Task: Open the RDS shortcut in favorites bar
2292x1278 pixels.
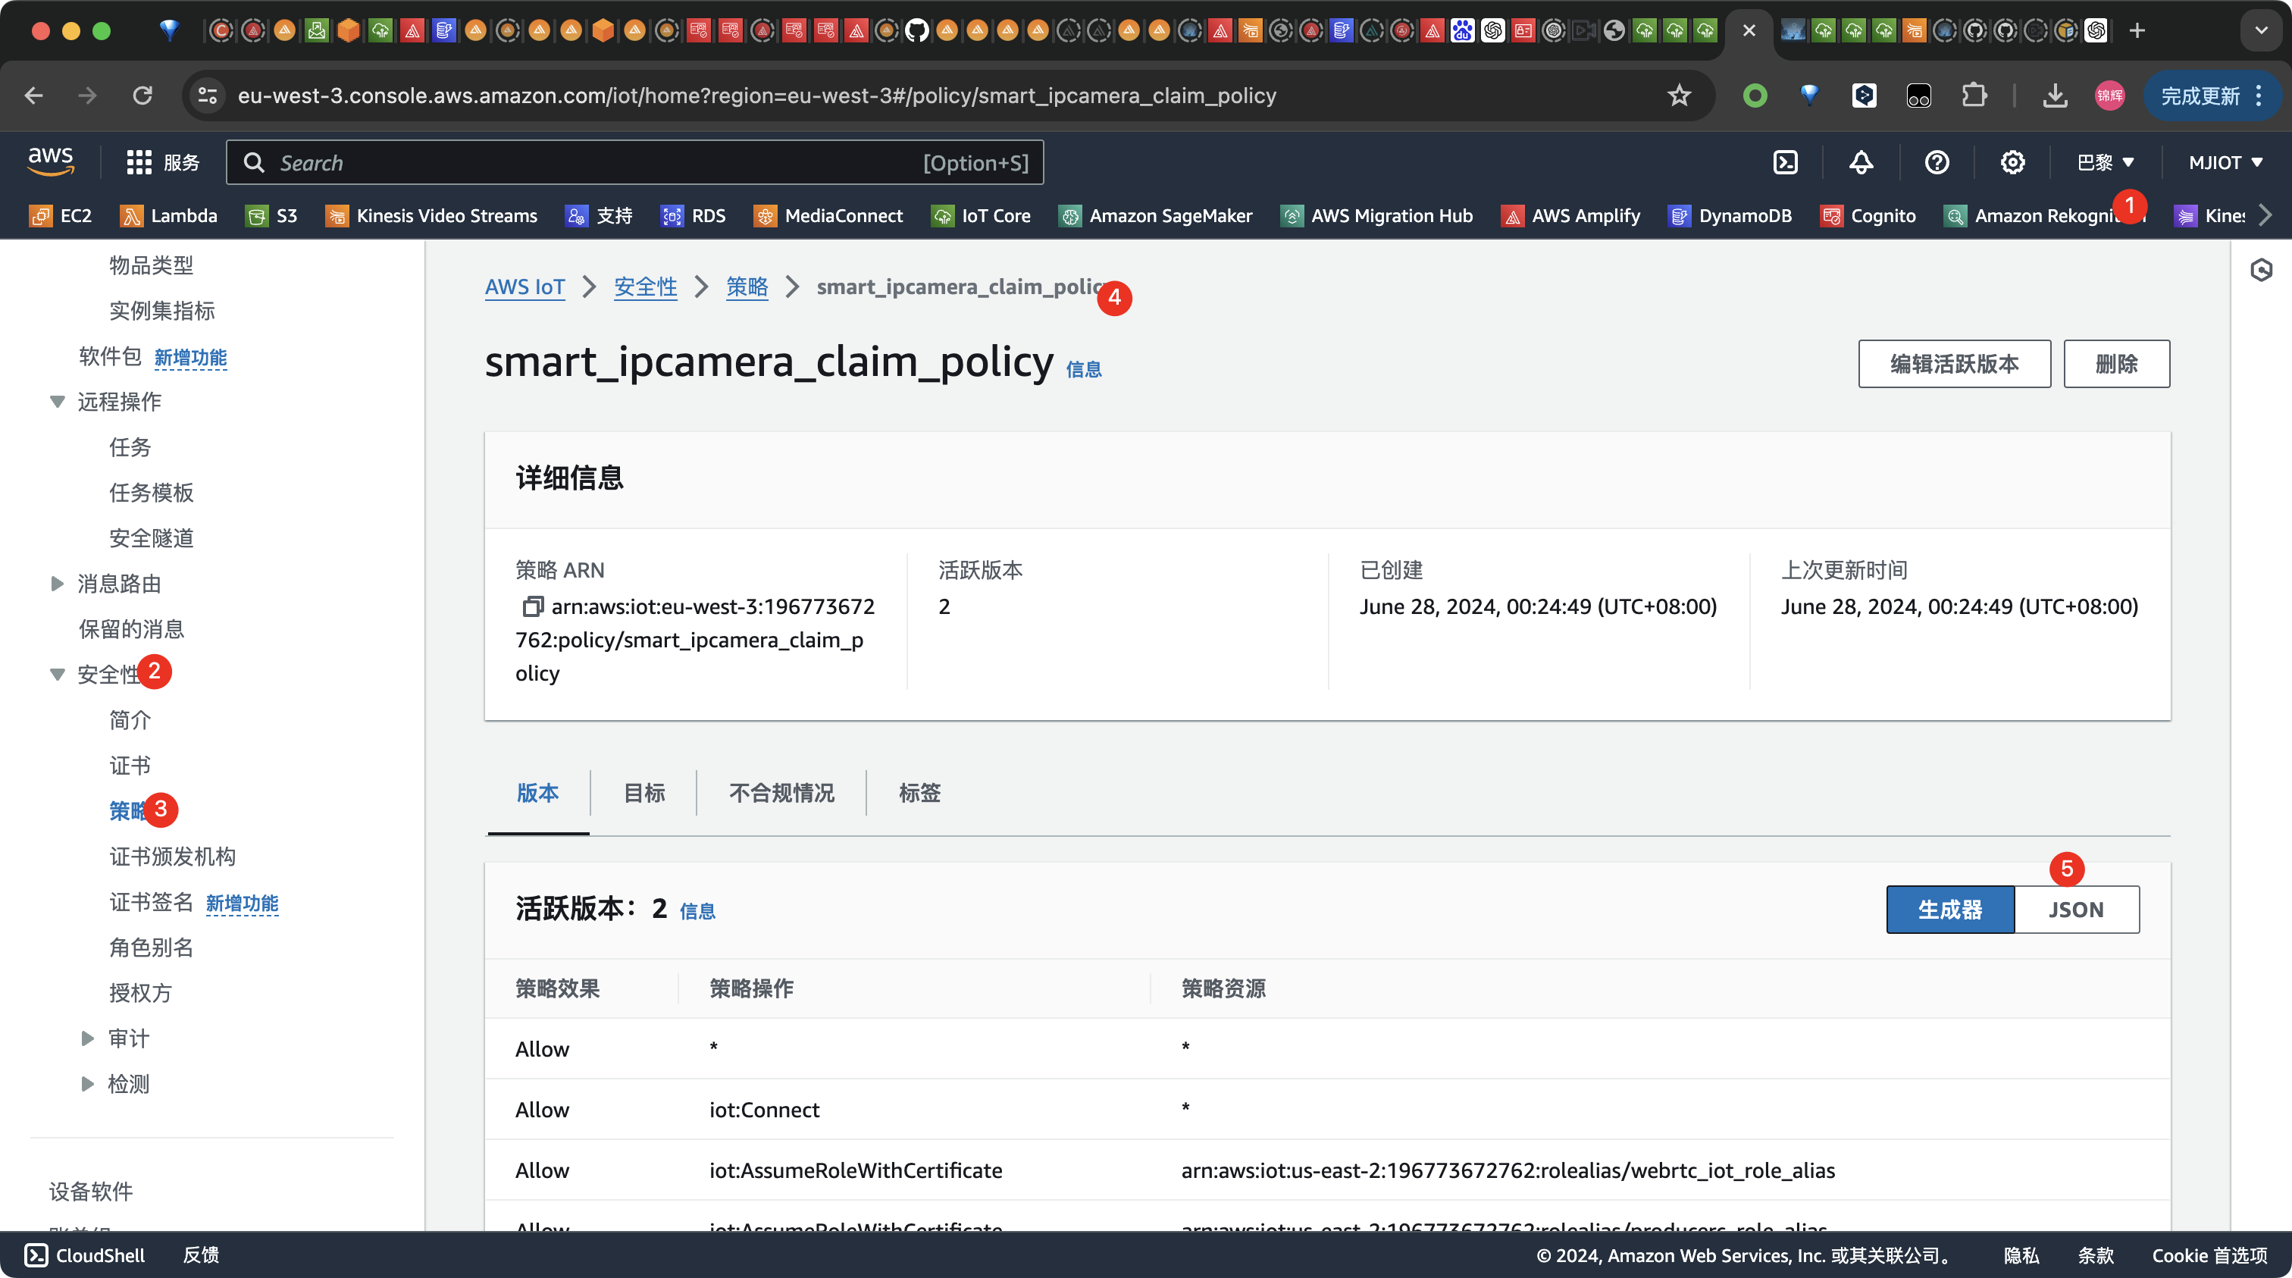Action: 693,216
